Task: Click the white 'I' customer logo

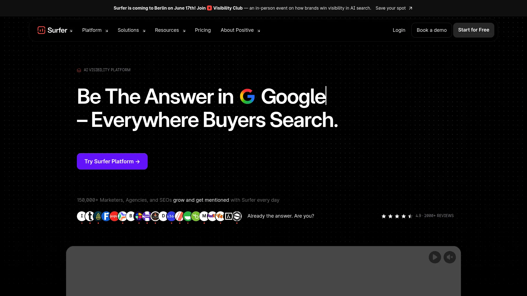Action: [82, 216]
